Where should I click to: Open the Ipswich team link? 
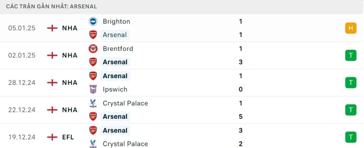(115, 89)
